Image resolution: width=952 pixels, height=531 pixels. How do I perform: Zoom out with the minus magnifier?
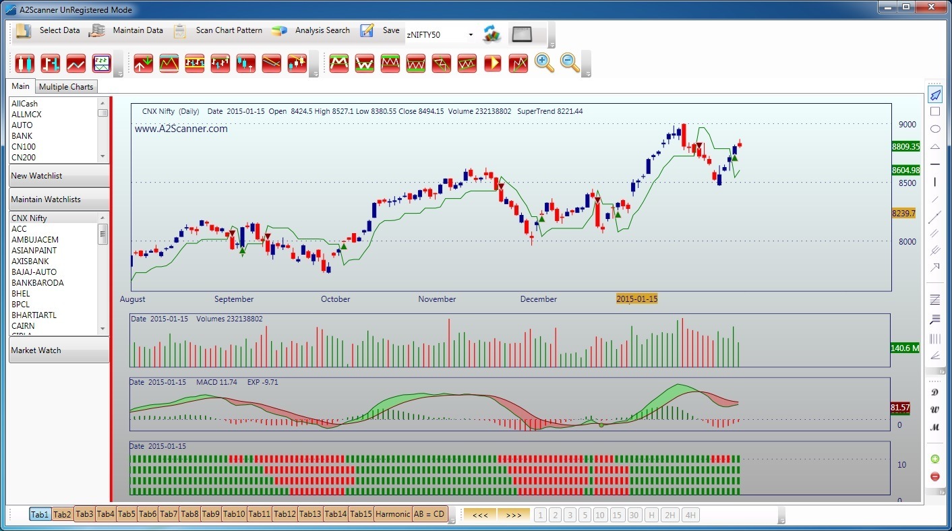(x=570, y=63)
